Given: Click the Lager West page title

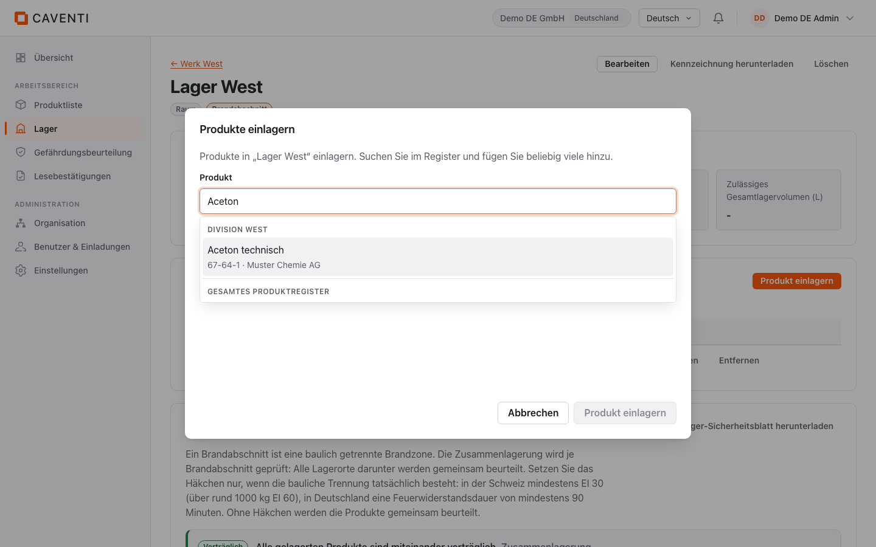Looking at the screenshot, I should tap(217, 87).
